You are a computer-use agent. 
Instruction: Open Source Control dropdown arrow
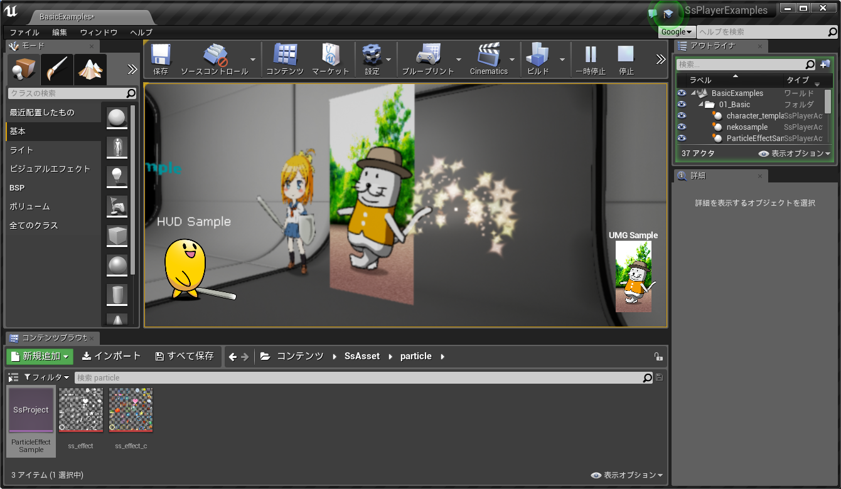click(x=253, y=60)
